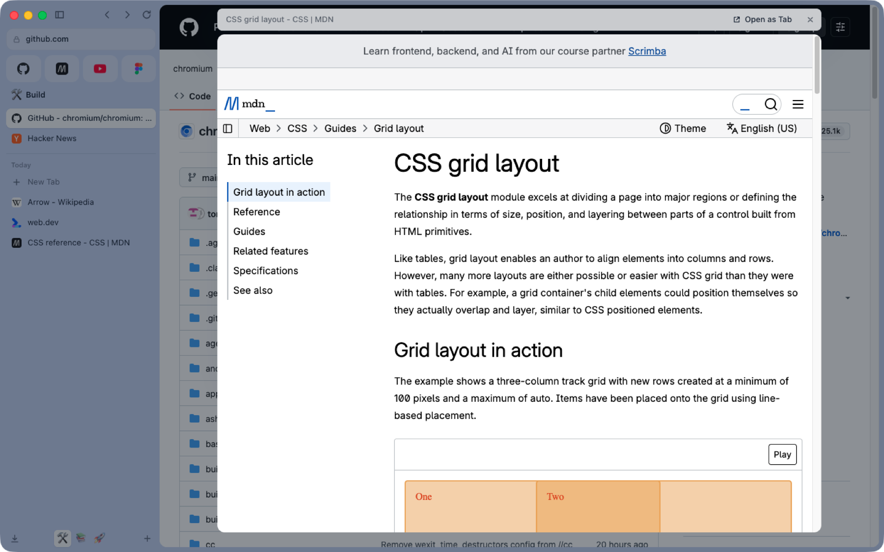The height and width of the screenshot is (552, 884).
Task: Open the pinned YouTube favorite icon
Action: point(100,69)
